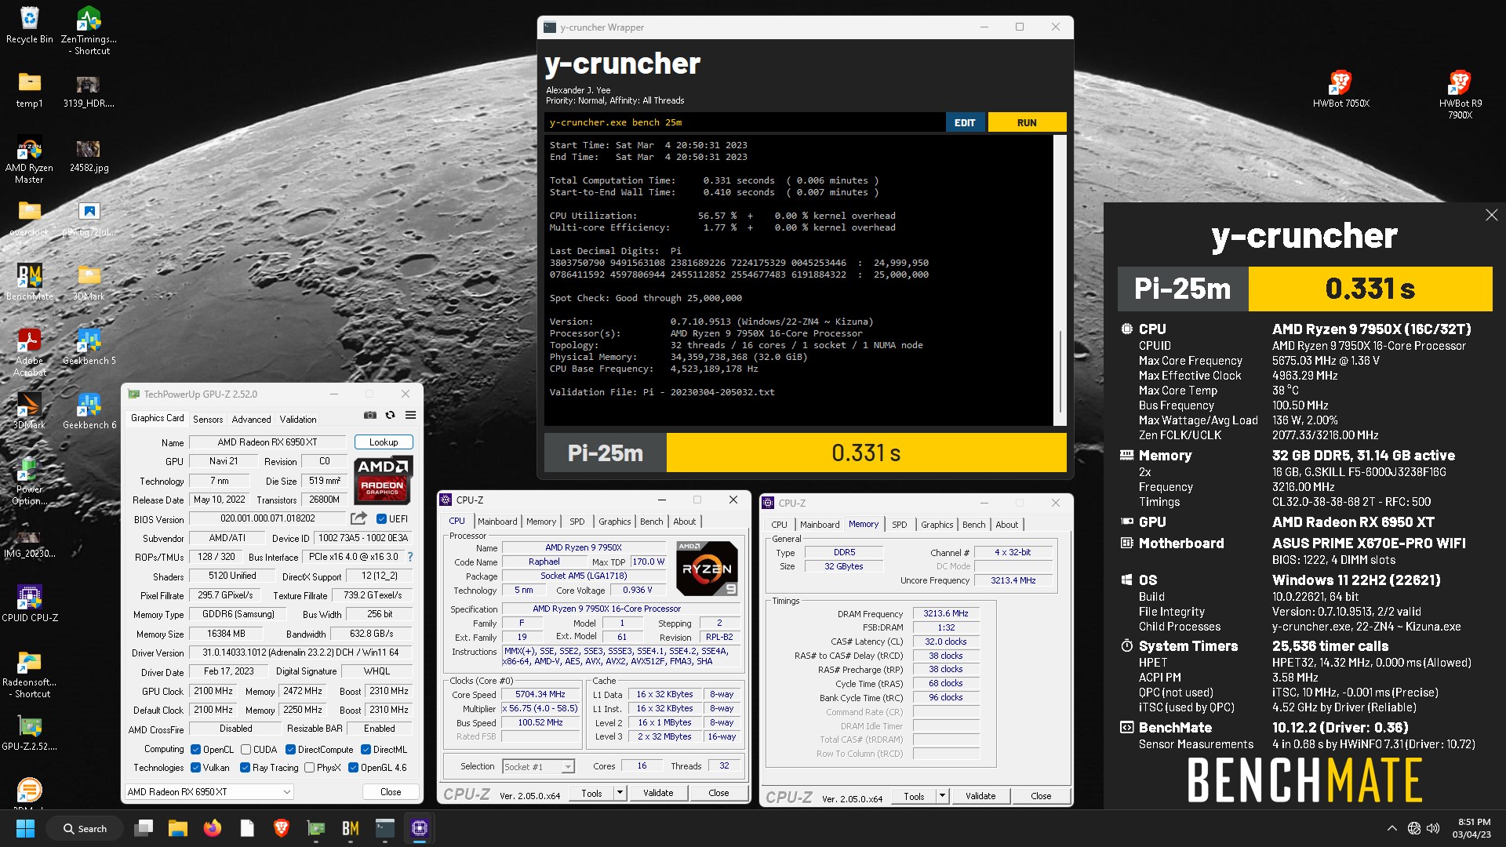Click GPU-Z refresh icon
Viewport: 1506px width, 847px height.
coord(390,415)
